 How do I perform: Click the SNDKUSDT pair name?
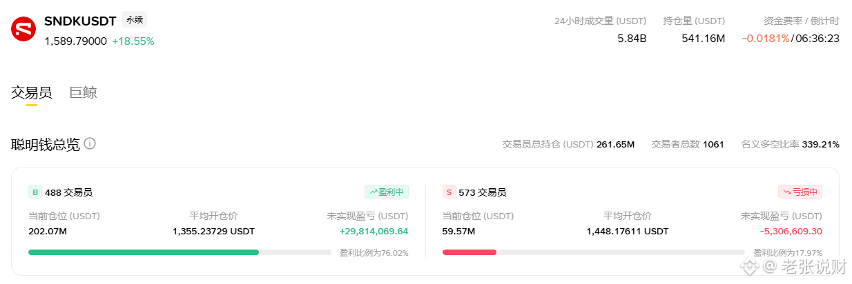tap(80, 21)
